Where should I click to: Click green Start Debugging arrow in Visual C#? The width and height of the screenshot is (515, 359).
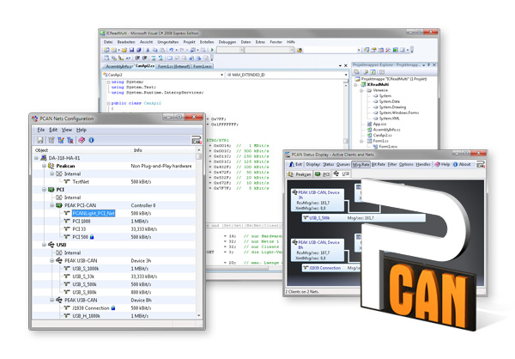point(213,50)
